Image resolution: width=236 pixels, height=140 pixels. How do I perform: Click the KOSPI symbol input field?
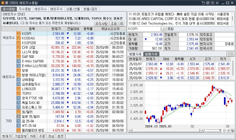144,29
